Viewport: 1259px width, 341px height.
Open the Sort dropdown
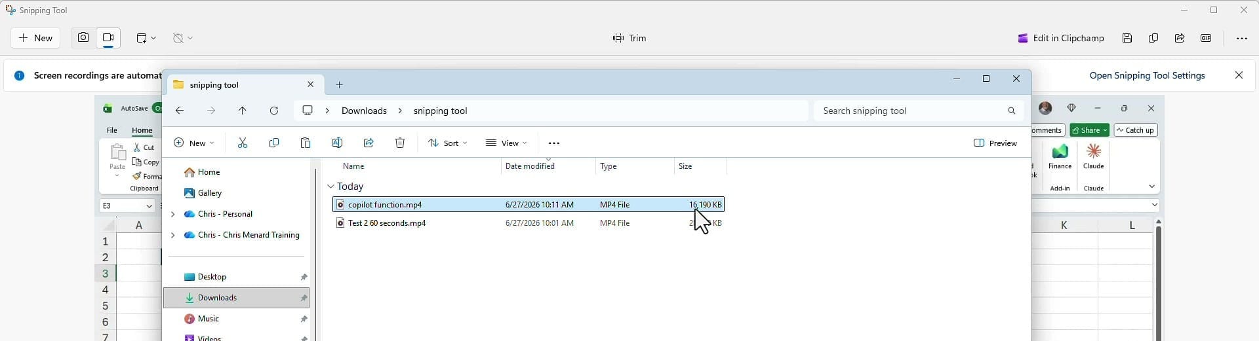click(448, 143)
